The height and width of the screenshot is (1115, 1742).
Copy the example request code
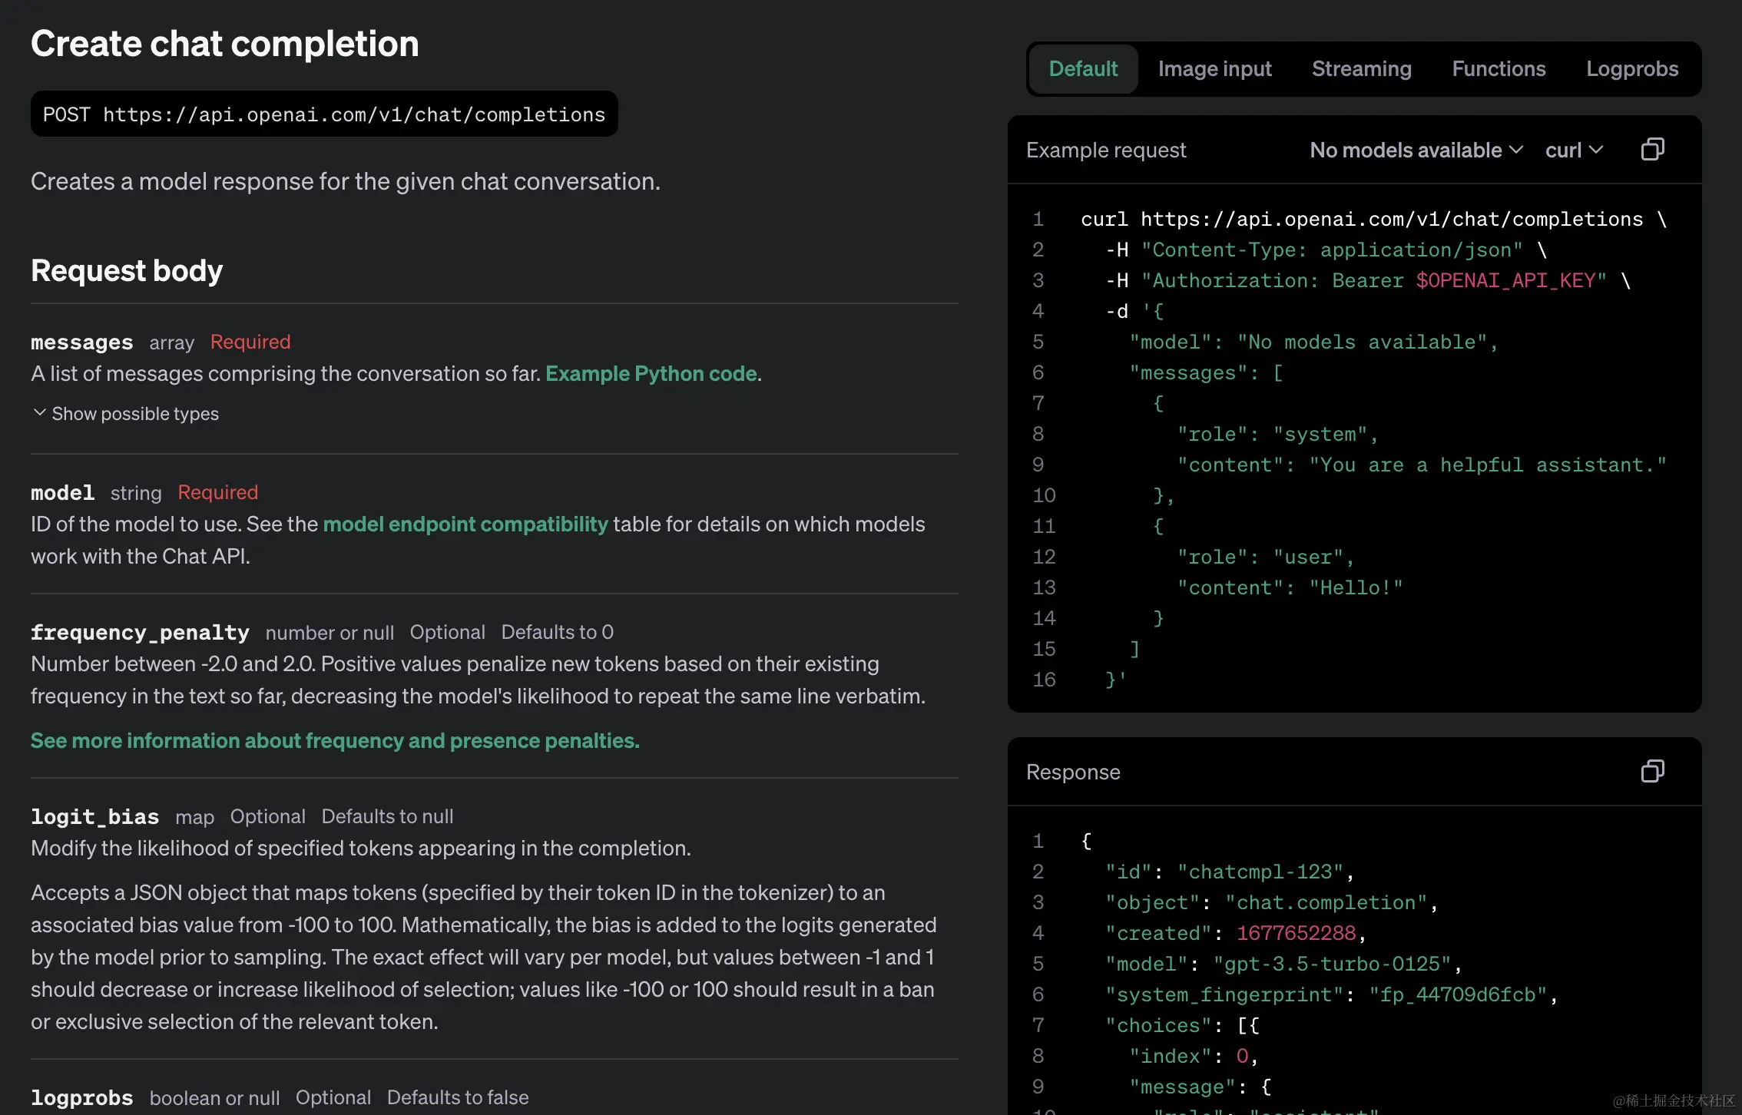[x=1652, y=149]
